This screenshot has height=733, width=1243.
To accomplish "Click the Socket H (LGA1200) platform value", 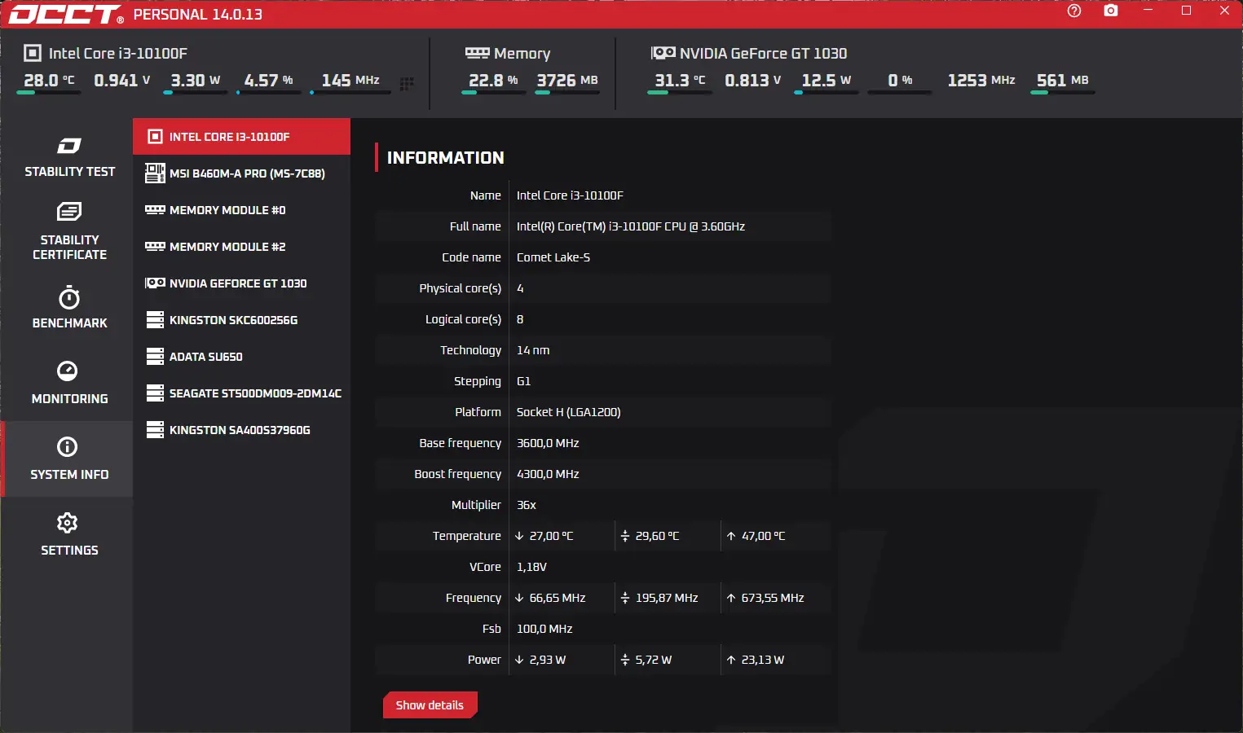I will coord(569,412).
